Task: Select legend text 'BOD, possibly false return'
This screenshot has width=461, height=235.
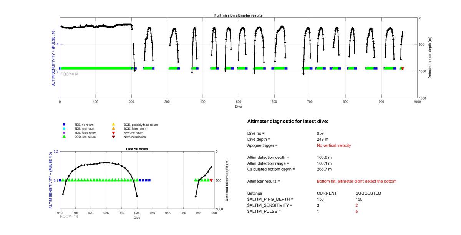Action: tap(141, 125)
